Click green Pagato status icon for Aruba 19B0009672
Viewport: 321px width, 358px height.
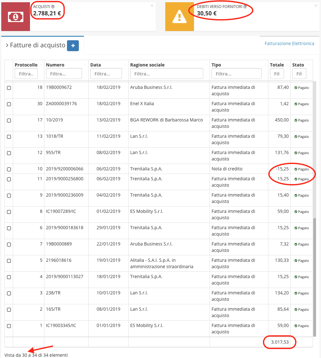296,88
